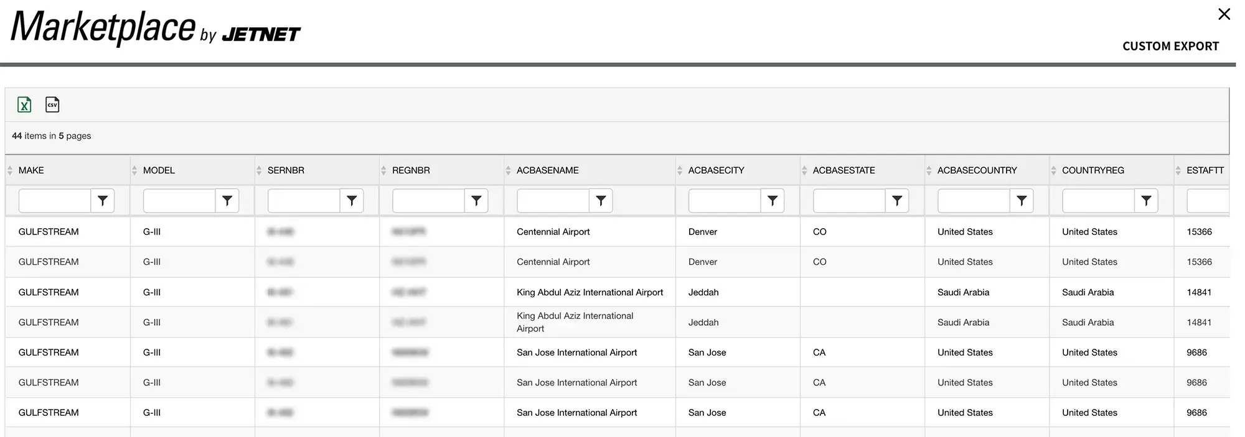
Task: Click the CUSTOM EXPORT heading
Action: pyautogui.click(x=1170, y=46)
